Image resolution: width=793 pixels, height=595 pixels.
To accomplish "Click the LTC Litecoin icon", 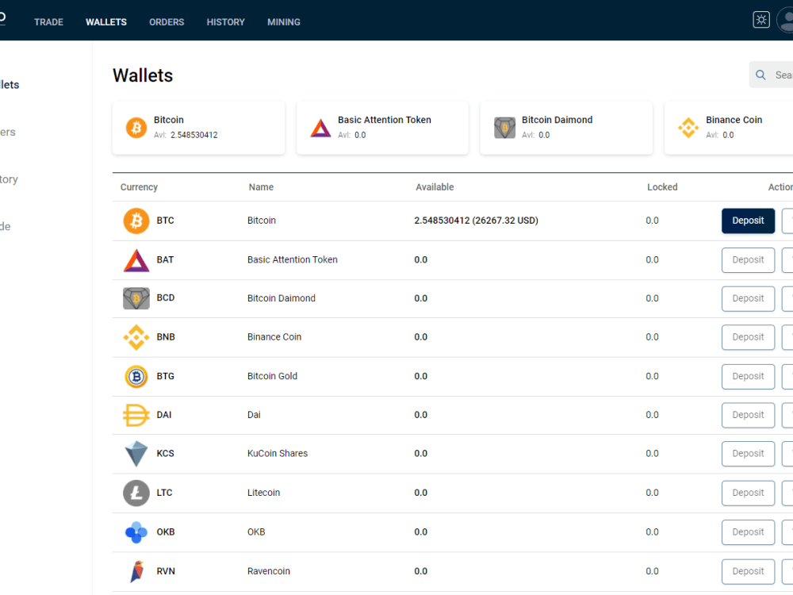I will (136, 493).
